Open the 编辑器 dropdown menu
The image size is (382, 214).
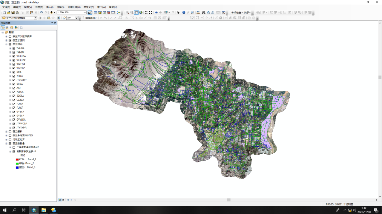[91, 18]
